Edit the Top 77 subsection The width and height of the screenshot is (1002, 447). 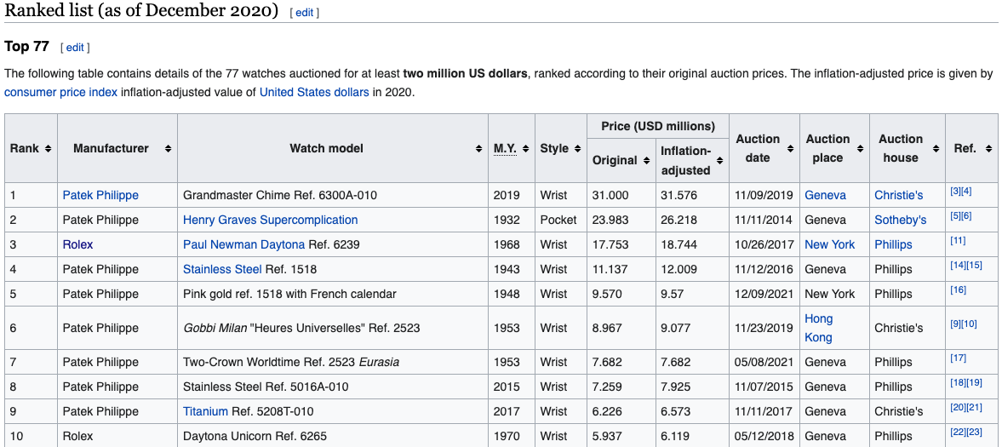coord(75,48)
